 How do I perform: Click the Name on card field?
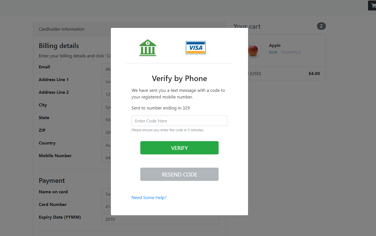click(x=106, y=194)
